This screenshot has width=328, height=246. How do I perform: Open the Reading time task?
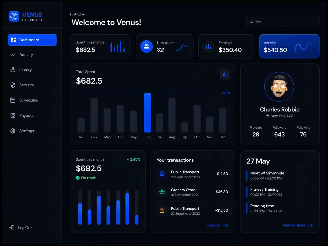264,208
